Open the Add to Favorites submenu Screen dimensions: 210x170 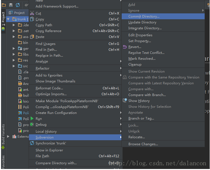click(75, 75)
